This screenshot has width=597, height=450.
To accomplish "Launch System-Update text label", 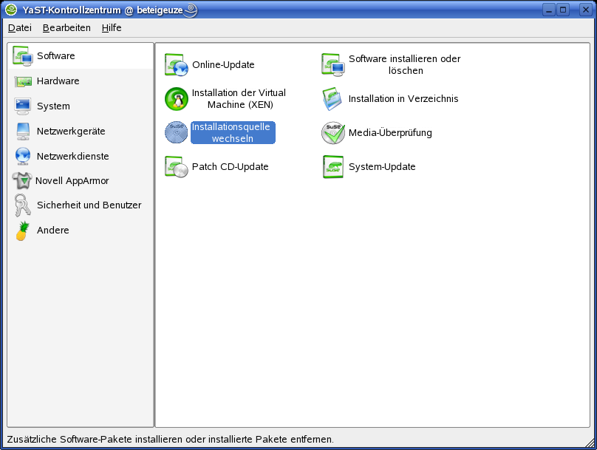I will coord(382,167).
